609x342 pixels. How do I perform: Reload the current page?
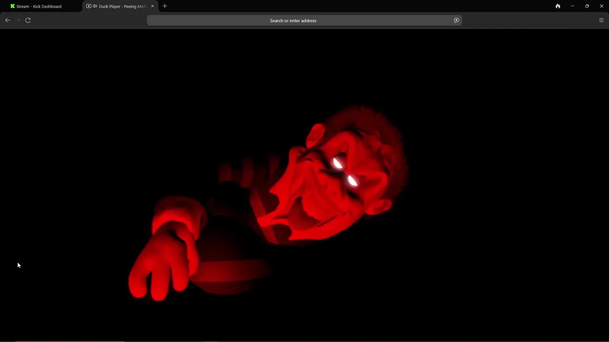tap(28, 20)
